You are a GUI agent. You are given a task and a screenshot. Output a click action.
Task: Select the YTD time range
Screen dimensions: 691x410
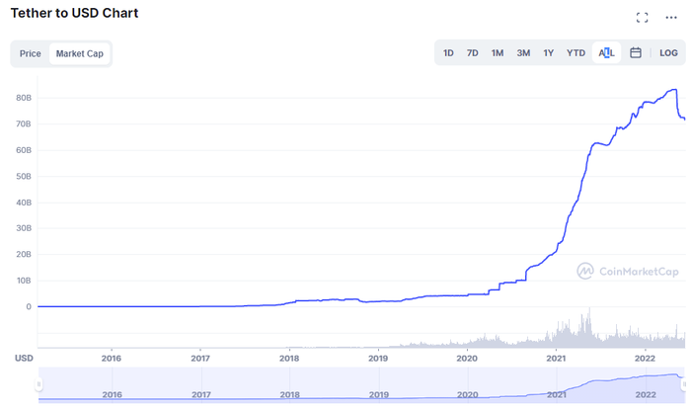576,53
